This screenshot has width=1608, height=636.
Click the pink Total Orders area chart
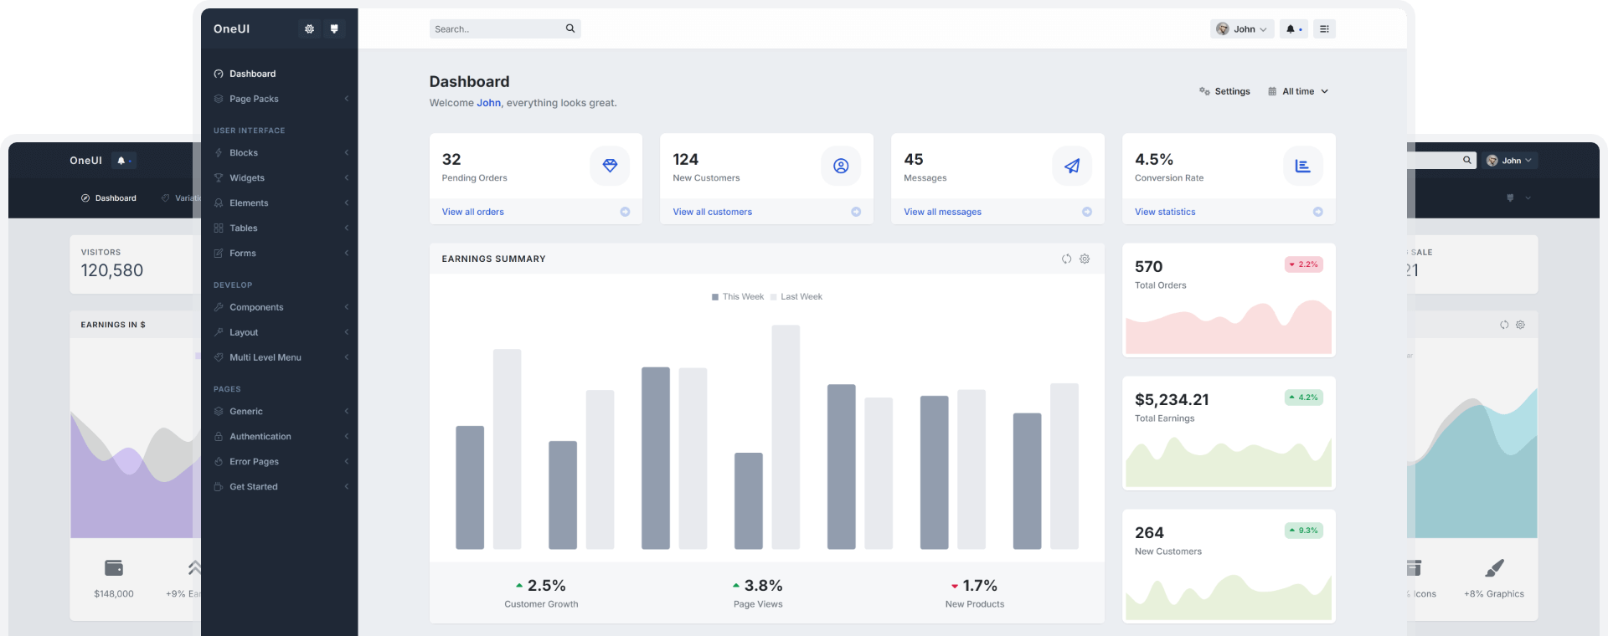click(1228, 331)
